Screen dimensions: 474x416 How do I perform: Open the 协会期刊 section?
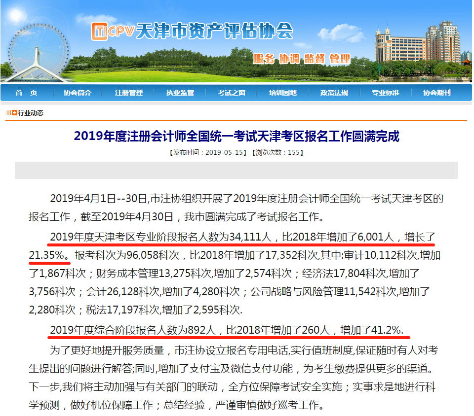[x=437, y=93]
